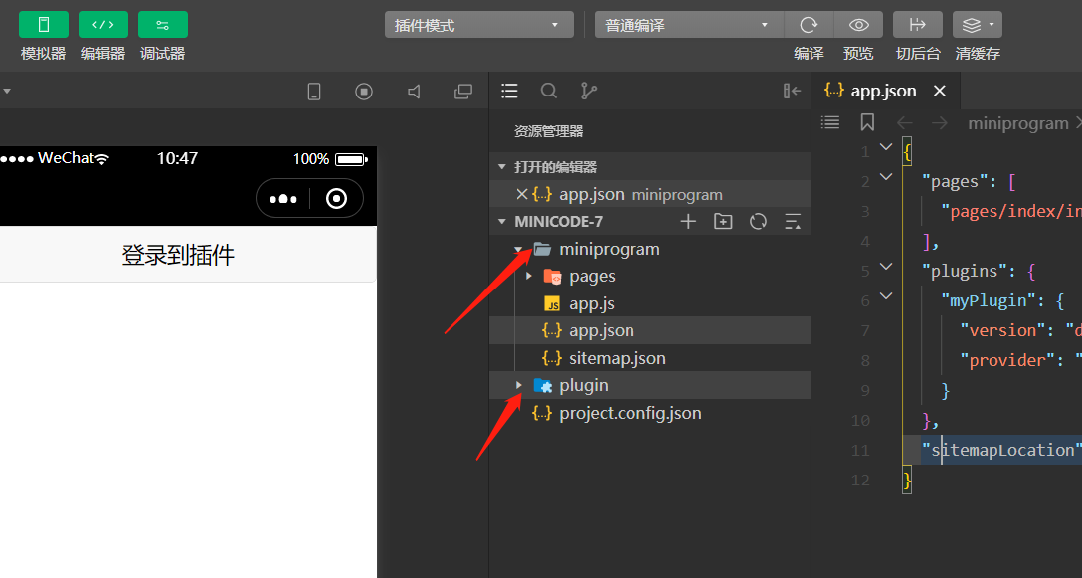Close app.json in open editors list
The width and height of the screenshot is (1082, 578).
tap(522, 195)
